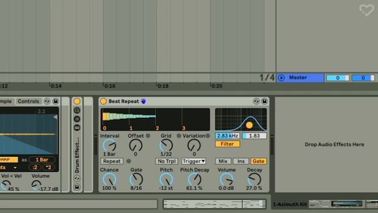Click the Offset knob

tap(136, 146)
